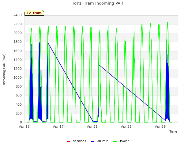Click the 2200 y-axis tick label
196x147 pixels.
pos(18,24)
